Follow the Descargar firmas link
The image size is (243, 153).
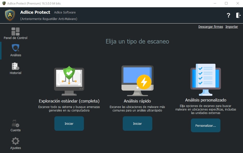coord(210,27)
